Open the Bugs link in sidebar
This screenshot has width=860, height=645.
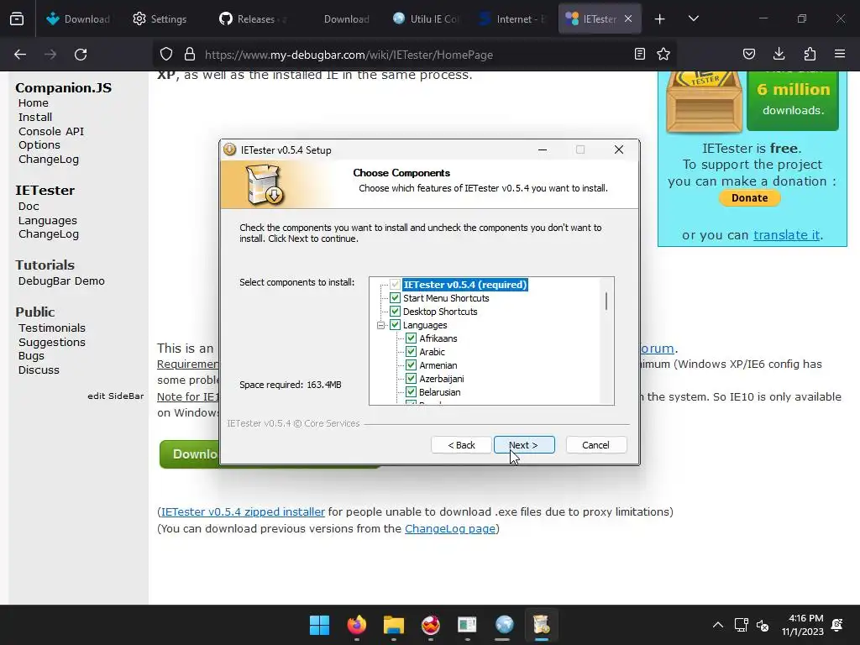tap(31, 356)
